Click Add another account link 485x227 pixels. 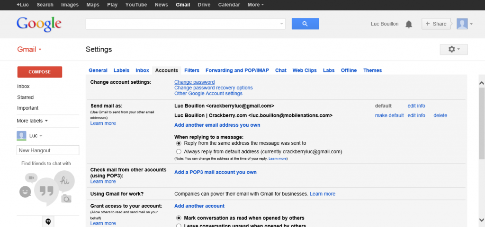pyautogui.click(x=199, y=206)
